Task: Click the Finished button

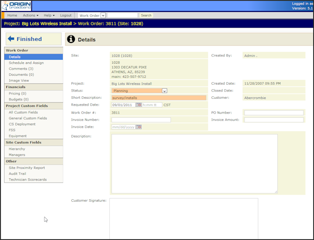Action: click(x=33, y=39)
